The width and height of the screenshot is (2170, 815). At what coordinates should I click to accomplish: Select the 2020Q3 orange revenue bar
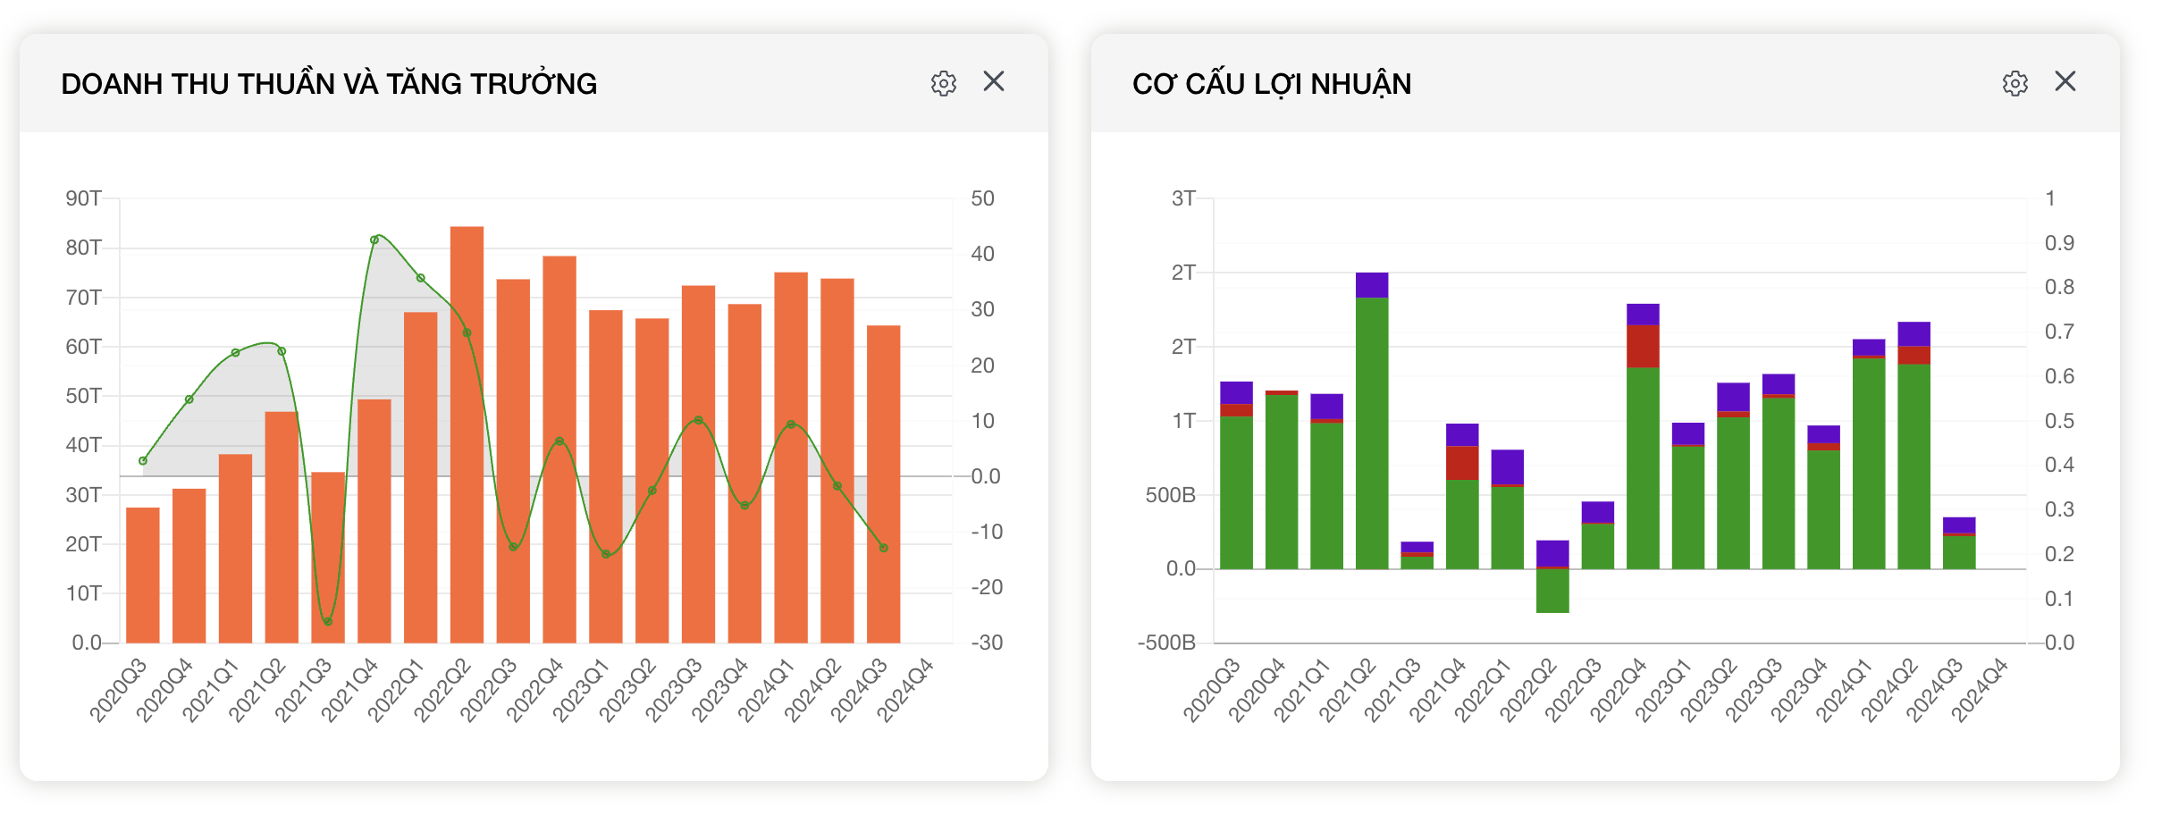click(x=143, y=575)
